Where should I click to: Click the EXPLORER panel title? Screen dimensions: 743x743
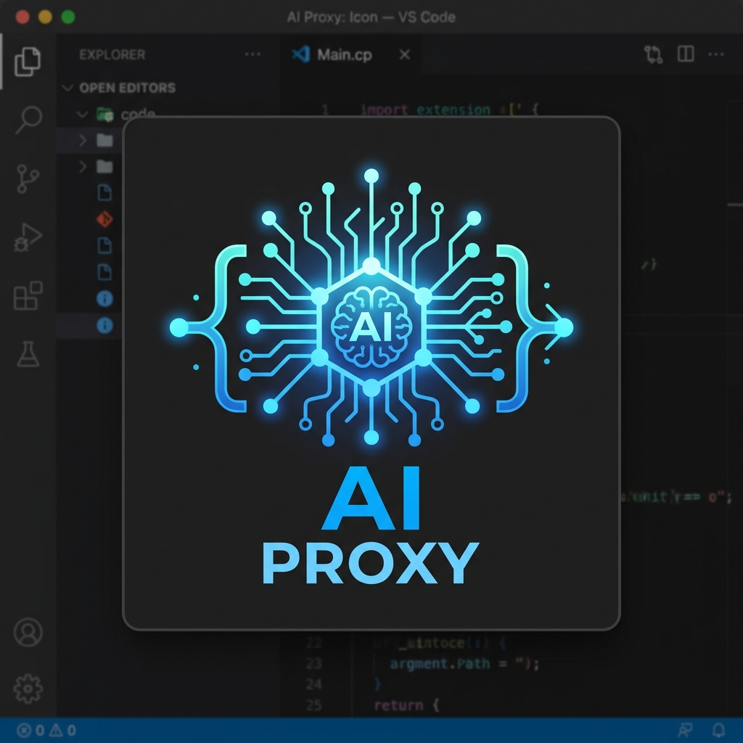[112, 55]
